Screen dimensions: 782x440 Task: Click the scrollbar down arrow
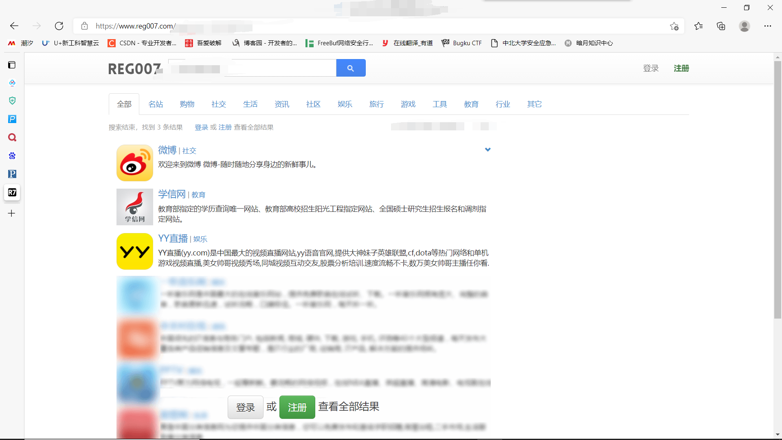pyautogui.click(x=778, y=434)
